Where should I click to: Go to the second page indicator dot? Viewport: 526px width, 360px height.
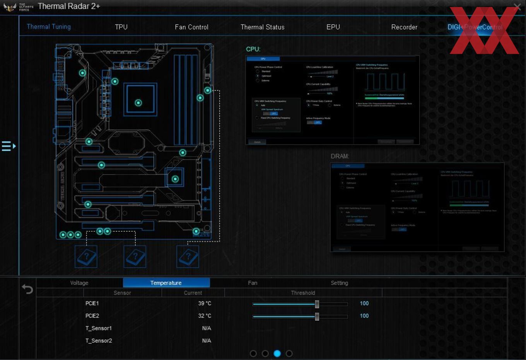265,353
